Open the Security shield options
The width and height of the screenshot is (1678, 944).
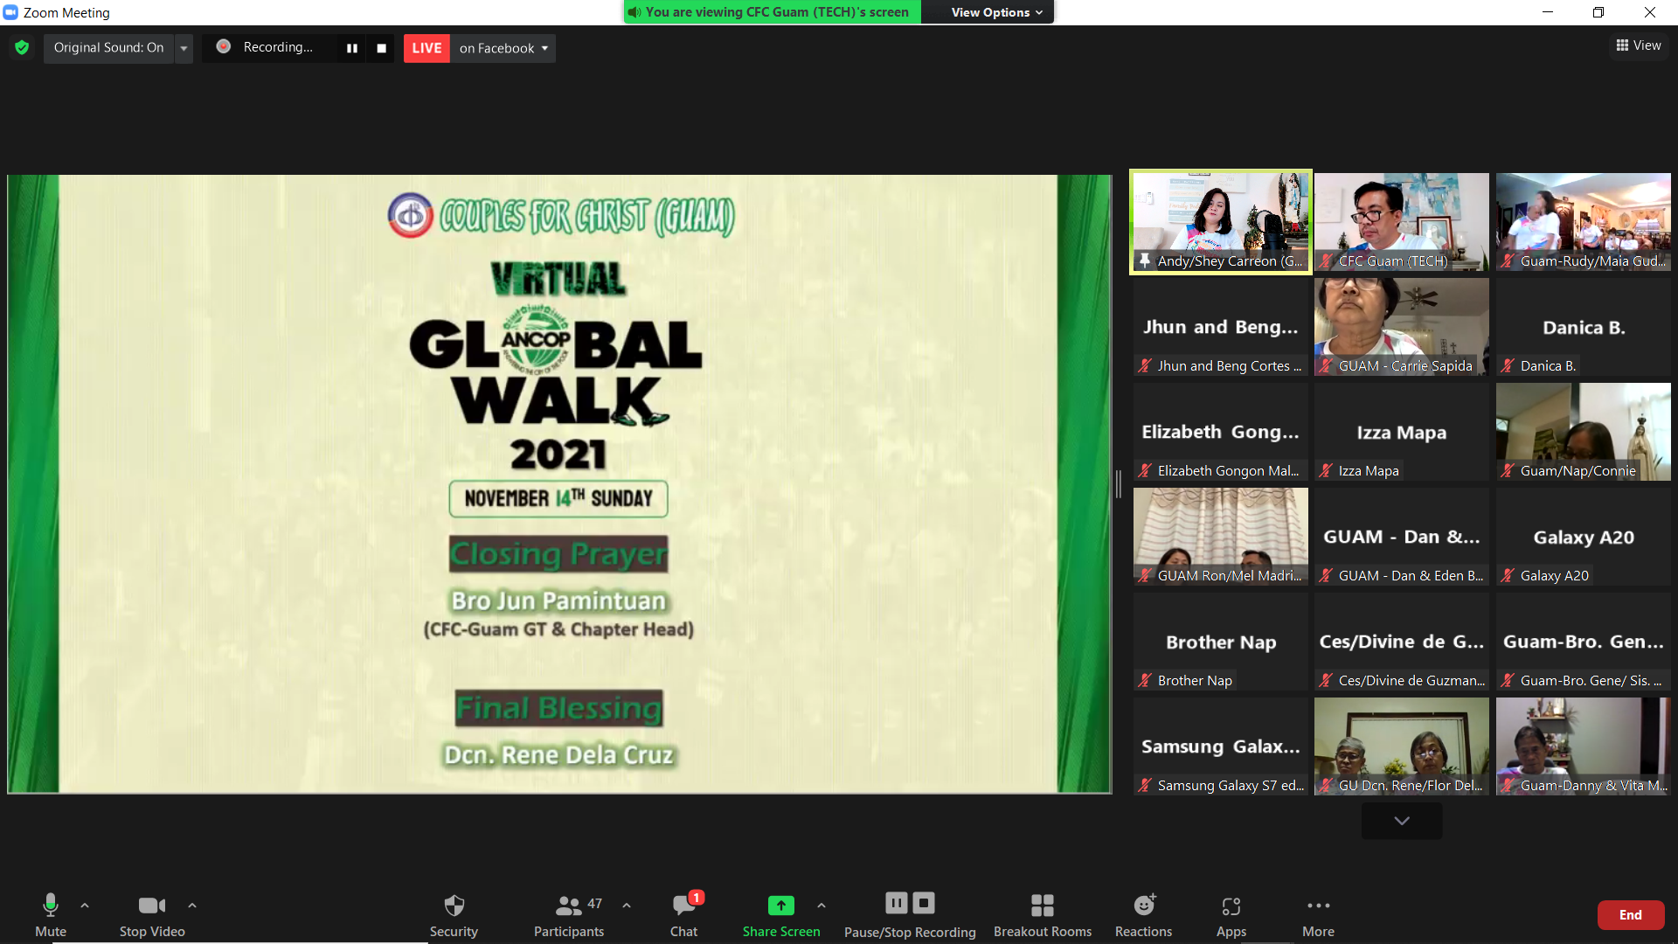pos(454,914)
